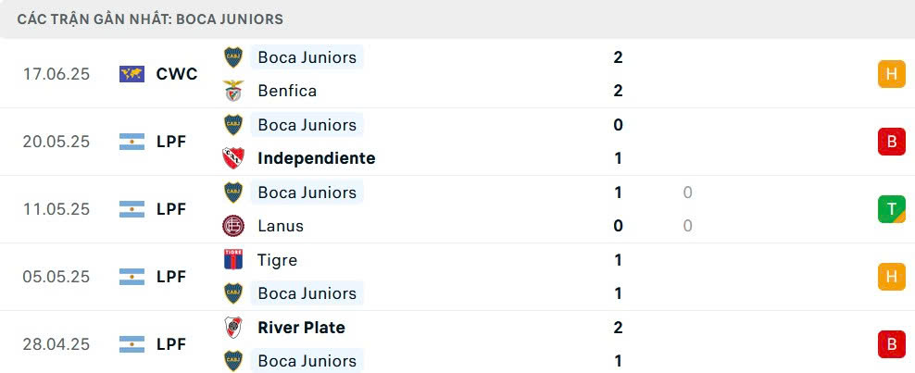Click the River Plate club crest icon
This screenshot has height=373, width=915.
[233, 328]
